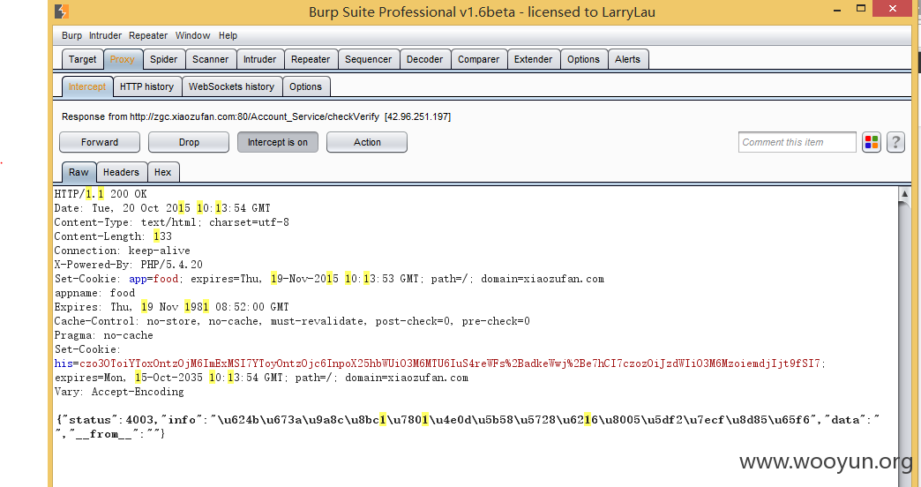Open the Intruder menu

105,35
